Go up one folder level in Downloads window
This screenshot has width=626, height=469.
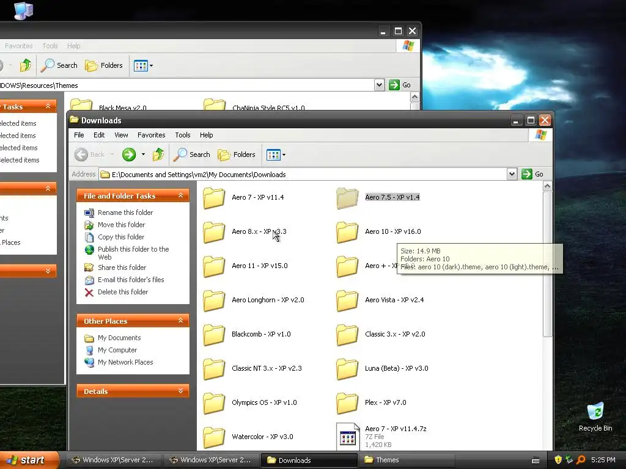pos(158,155)
